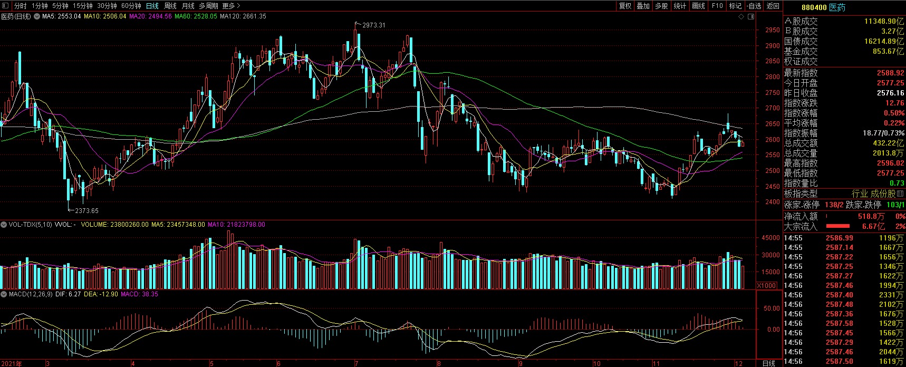The height and width of the screenshot is (367, 906).
Task: Click the 复权 toolbar button
Action: click(x=625, y=6)
